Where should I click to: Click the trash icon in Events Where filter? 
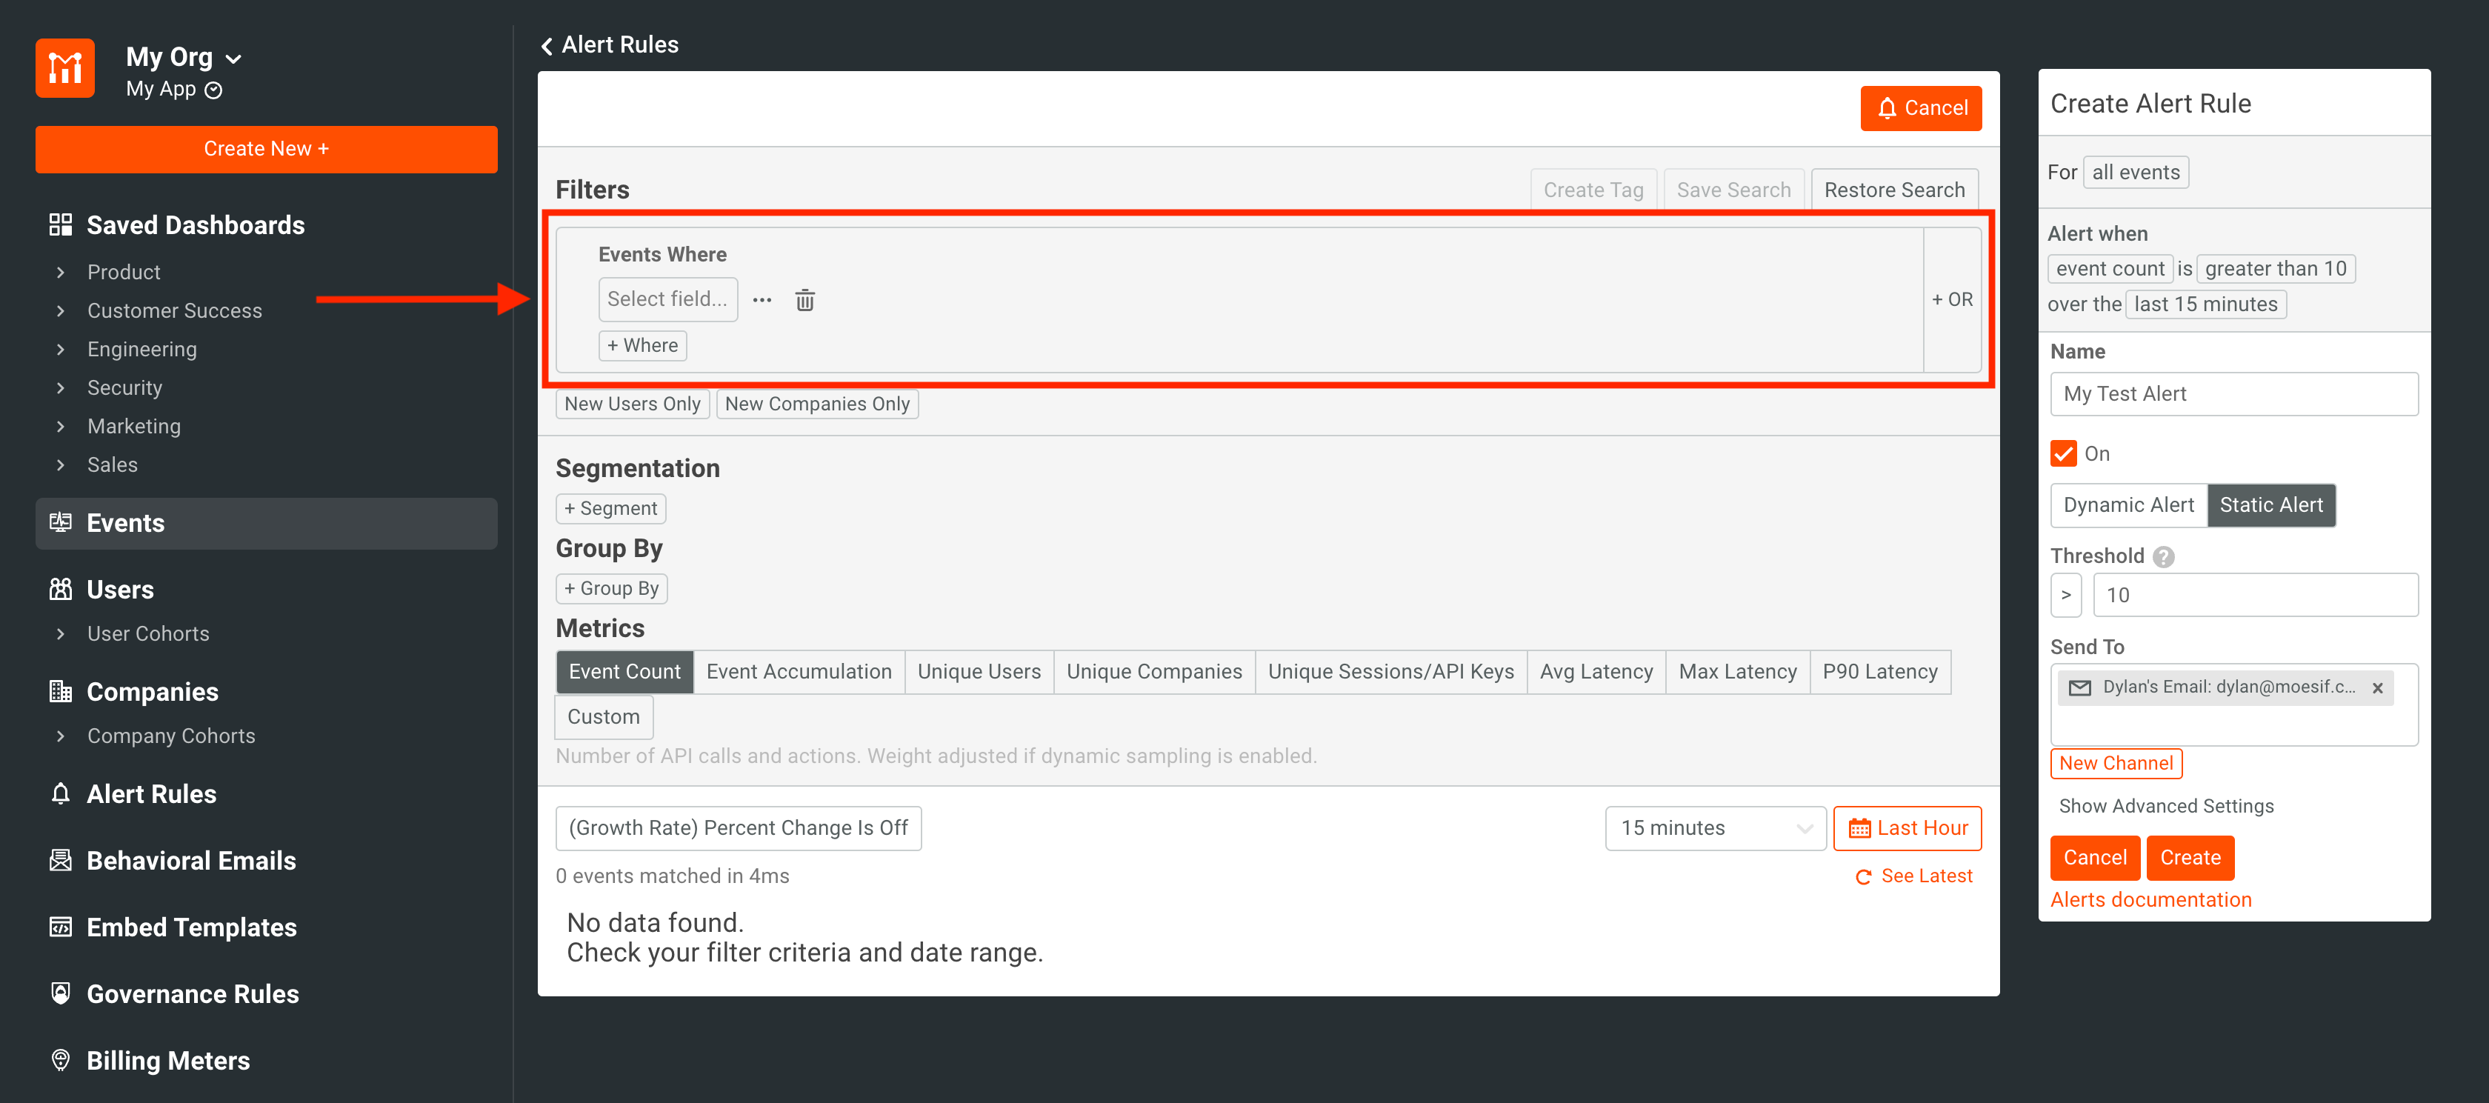pos(805,299)
